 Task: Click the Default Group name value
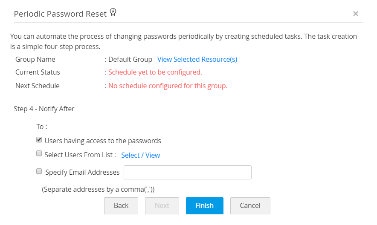tap(130, 59)
